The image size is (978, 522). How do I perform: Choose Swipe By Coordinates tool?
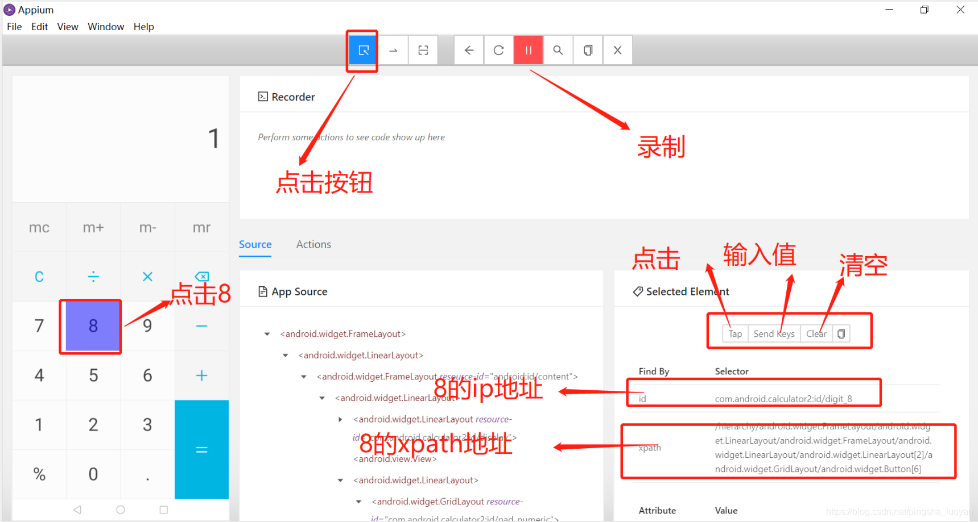[x=393, y=50]
